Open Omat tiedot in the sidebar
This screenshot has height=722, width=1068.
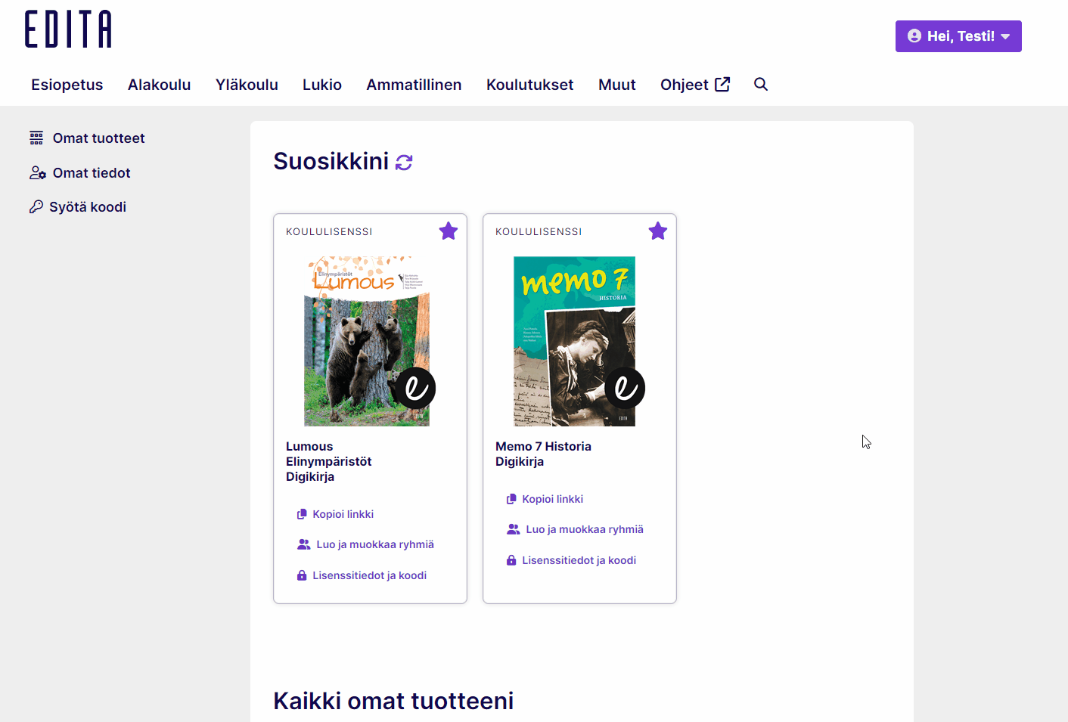point(80,173)
